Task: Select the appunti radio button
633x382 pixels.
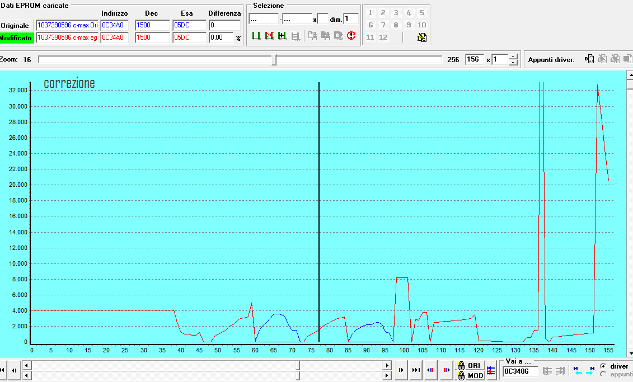Action: [x=603, y=375]
